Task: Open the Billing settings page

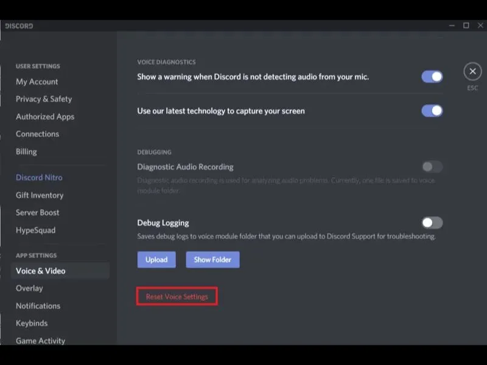Action: (x=26, y=151)
